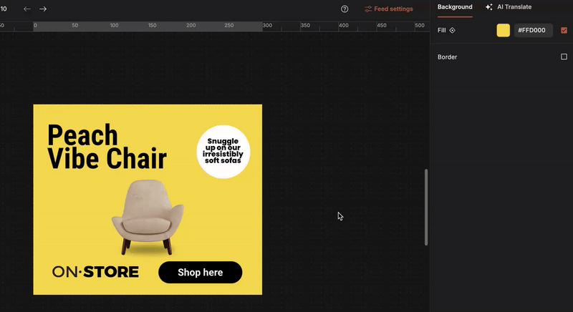Open help via the question mark icon
Viewport: 573px width, 312px height.
(x=345, y=9)
